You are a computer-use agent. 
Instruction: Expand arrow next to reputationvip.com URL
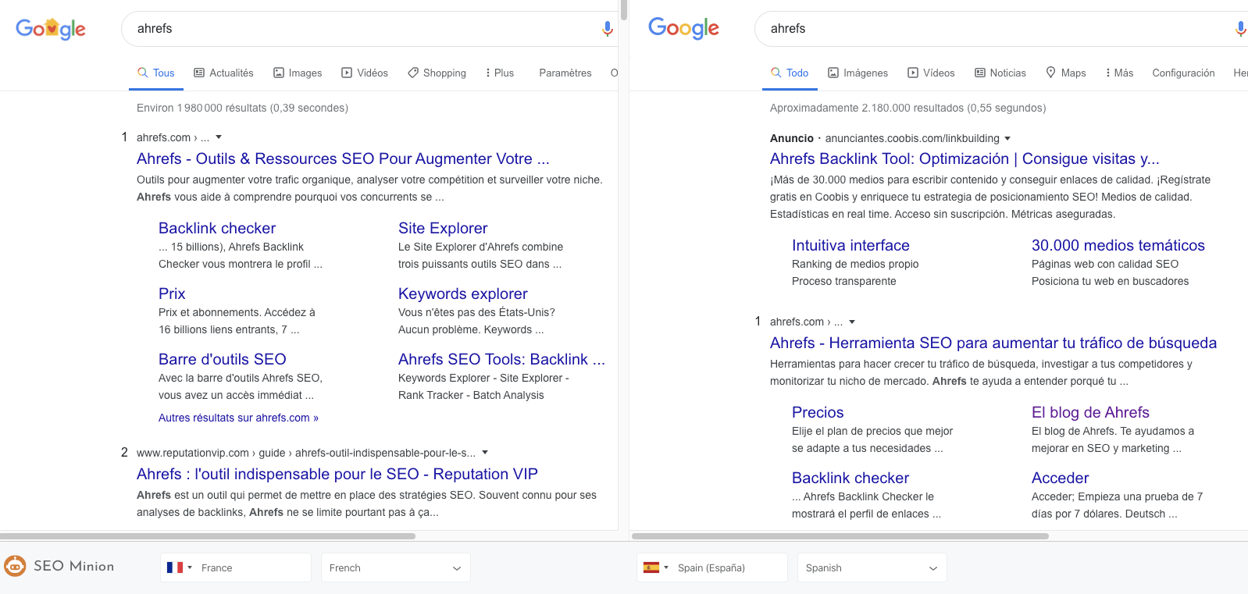485,453
